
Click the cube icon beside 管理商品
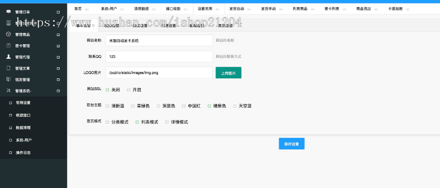[9, 35]
